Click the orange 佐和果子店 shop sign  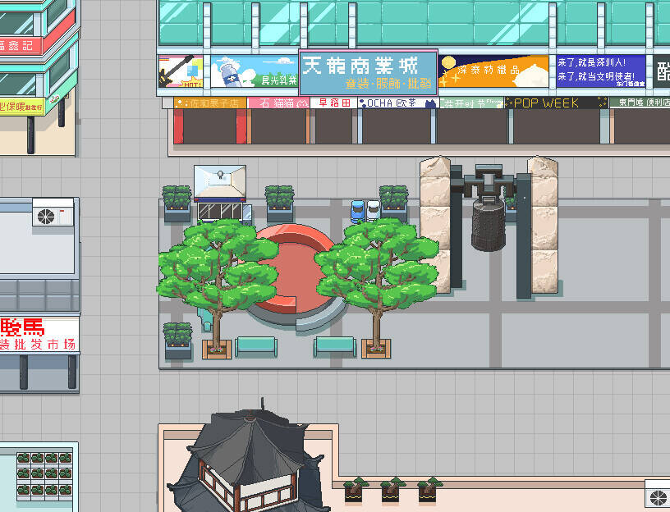tap(210, 103)
